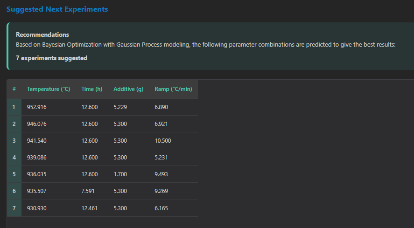Select the Suggested Next Experiments heading
Viewport: 414px width, 228px height.
click(x=57, y=9)
